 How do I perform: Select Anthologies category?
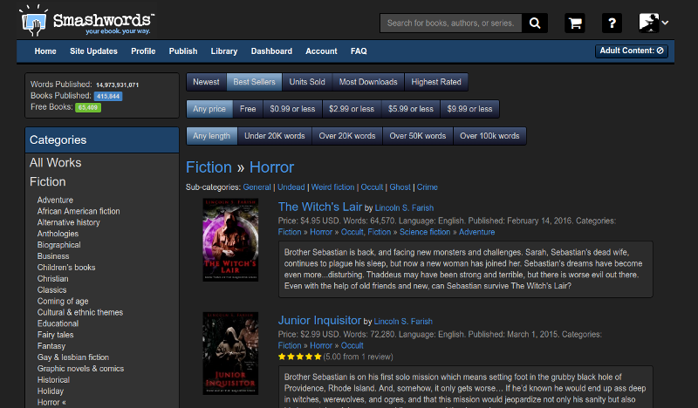pos(58,234)
